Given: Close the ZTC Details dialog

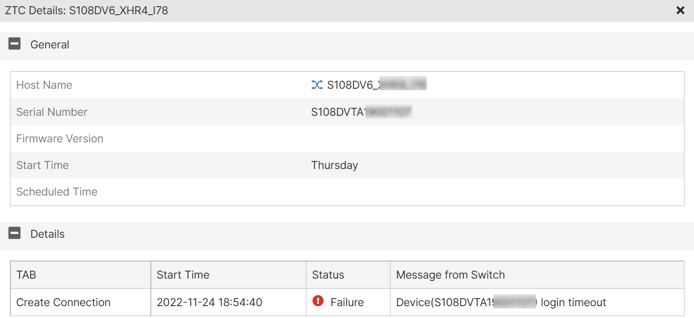Looking at the screenshot, I should pos(680,10).
